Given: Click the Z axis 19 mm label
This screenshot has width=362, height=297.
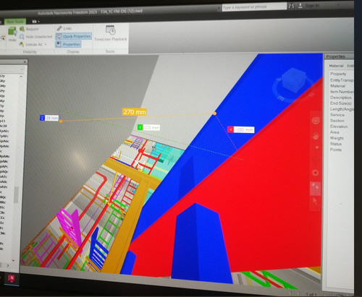Looking at the screenshot, I should [49, 118].
